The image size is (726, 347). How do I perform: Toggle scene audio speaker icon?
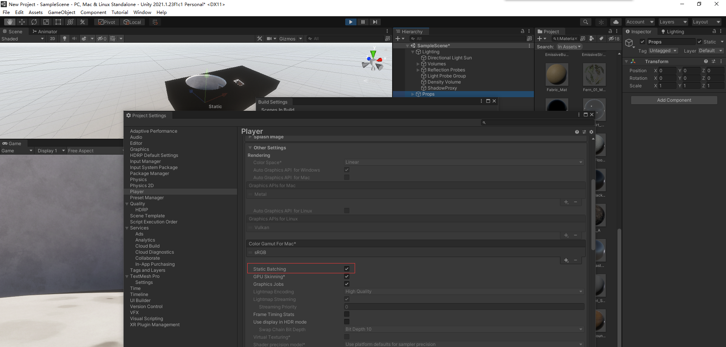point(74,39)
